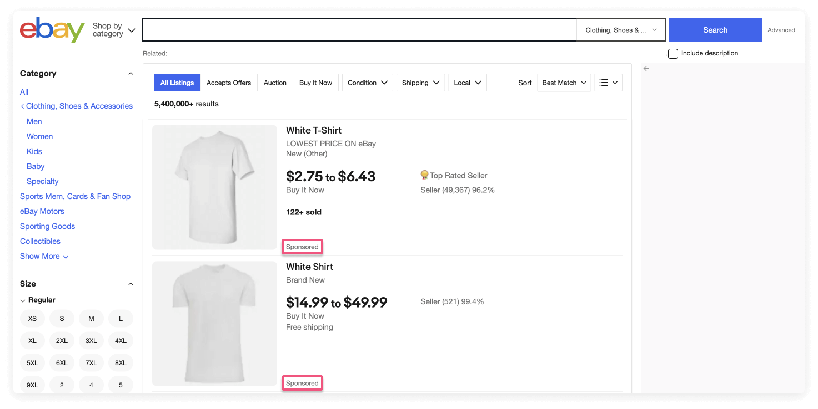Image resolution: width=818 pixels, height=409 pixels.
Task: Click the Search button
Action: 715,29
